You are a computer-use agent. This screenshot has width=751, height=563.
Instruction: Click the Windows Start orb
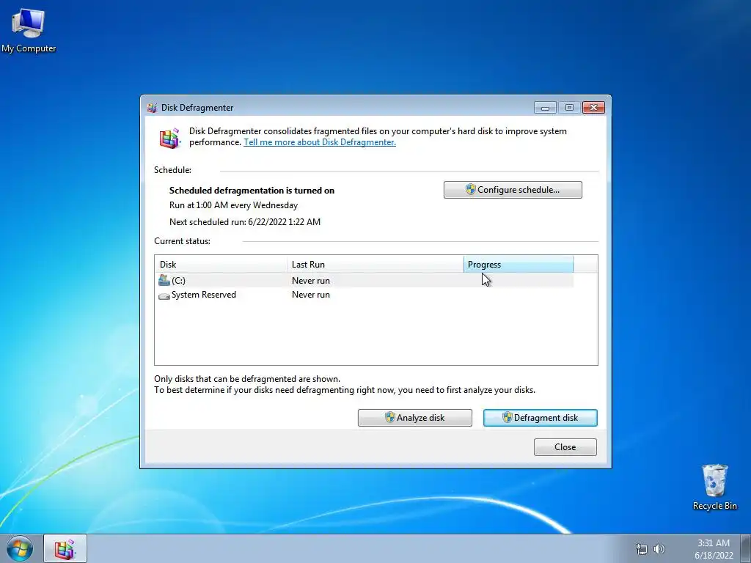(x=20, y=548)
